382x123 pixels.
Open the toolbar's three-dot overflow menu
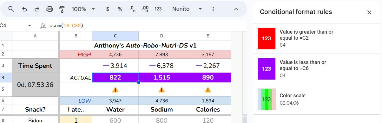coord(213,9)
